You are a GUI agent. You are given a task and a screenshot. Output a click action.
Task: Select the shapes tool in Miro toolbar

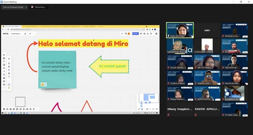click(x=4, y=68)
